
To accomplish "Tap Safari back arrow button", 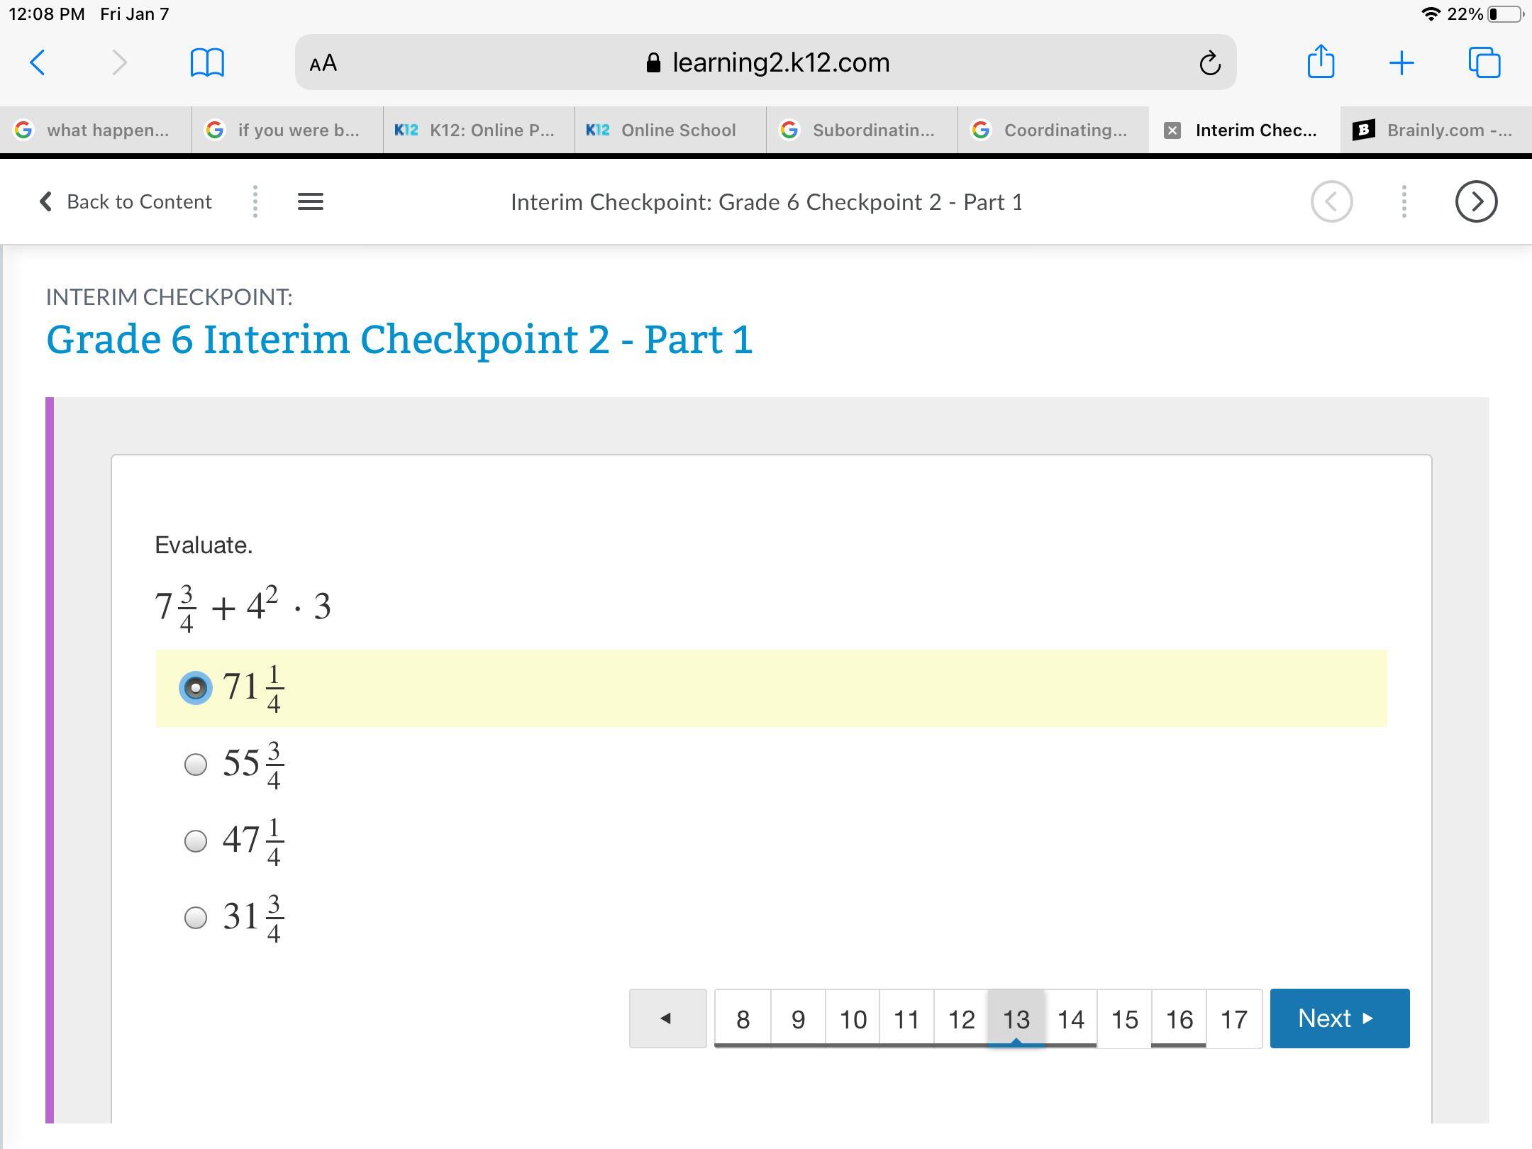I will click(38, 63).
